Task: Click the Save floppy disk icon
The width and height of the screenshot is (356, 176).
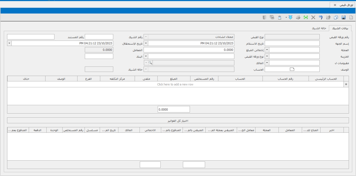Action: (x=344, y=17)
